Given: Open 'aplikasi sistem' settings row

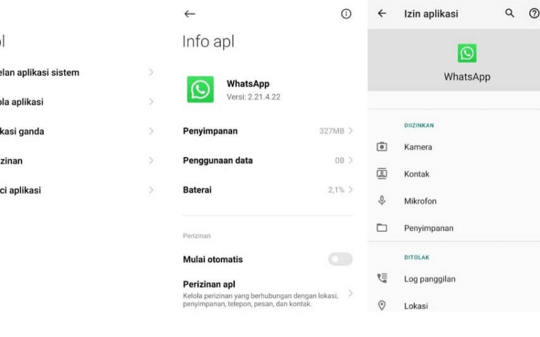Looking at the screenshot, I should pyautogui.click(x=77, y=72).
